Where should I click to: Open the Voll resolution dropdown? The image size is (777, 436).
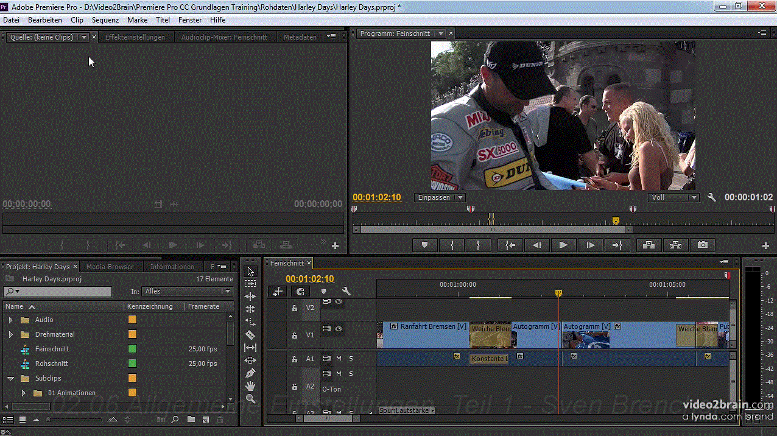673,197
